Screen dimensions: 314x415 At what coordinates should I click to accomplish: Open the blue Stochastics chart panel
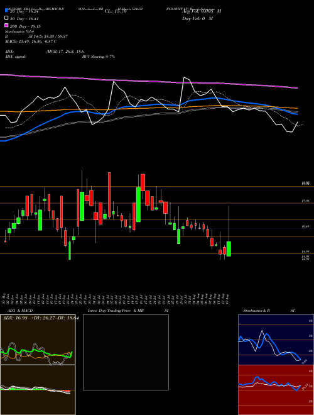276,340
